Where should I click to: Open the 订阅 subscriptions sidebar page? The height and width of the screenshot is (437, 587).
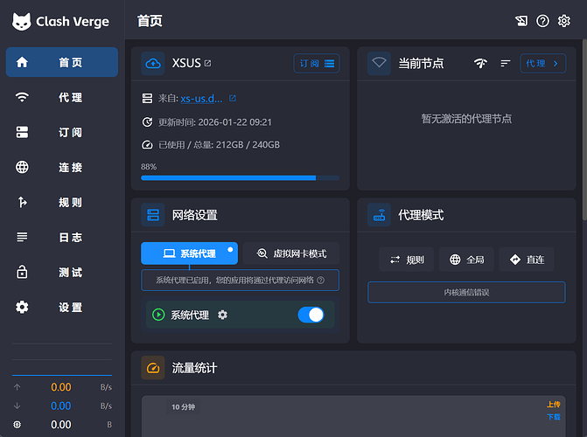62,132
